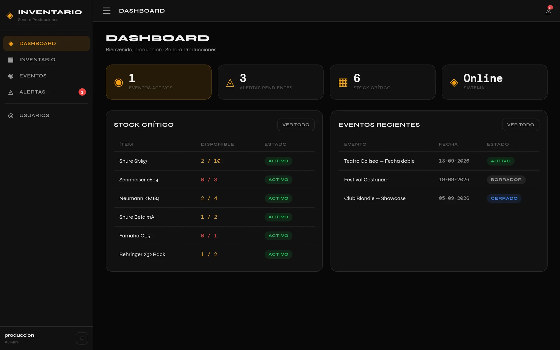Select the Behringer X32 Rack row

[x=214, y=254]
